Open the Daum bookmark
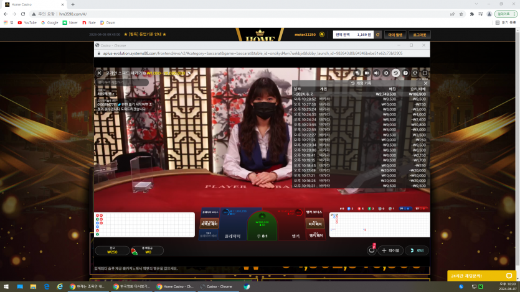520x292 pixels. 108,23
